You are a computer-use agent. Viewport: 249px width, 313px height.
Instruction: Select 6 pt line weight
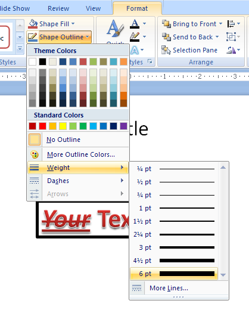click(174, 274)
